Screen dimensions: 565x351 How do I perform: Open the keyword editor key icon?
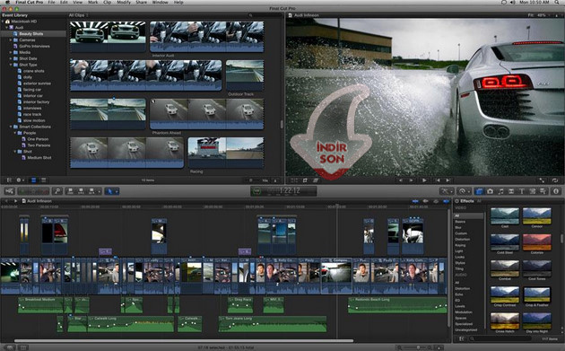56,191
